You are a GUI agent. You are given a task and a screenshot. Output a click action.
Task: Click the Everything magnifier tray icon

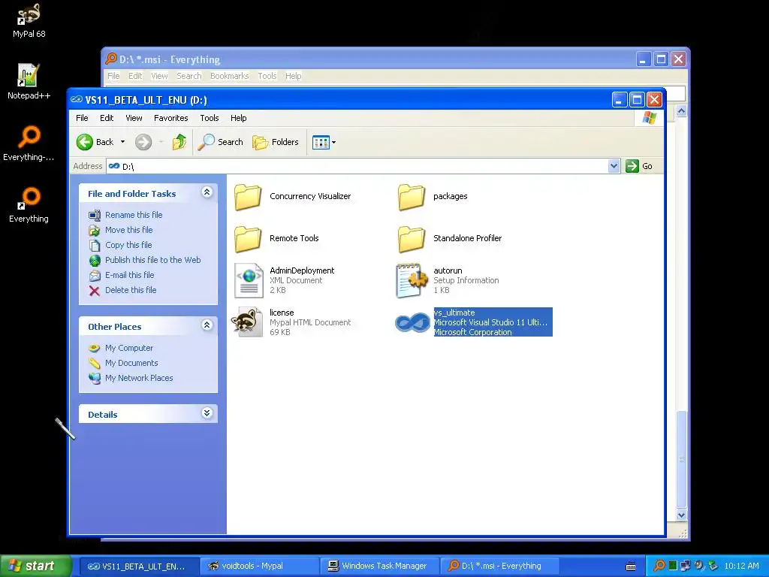(659, 566)
